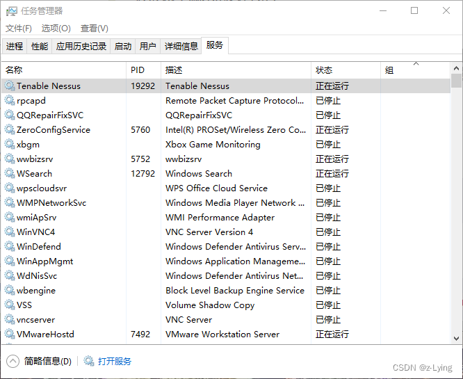Viewport: 463px width, 379px height.
Task: Click gear icon beside WinAppMgmt
Action: tap(10, 261)
